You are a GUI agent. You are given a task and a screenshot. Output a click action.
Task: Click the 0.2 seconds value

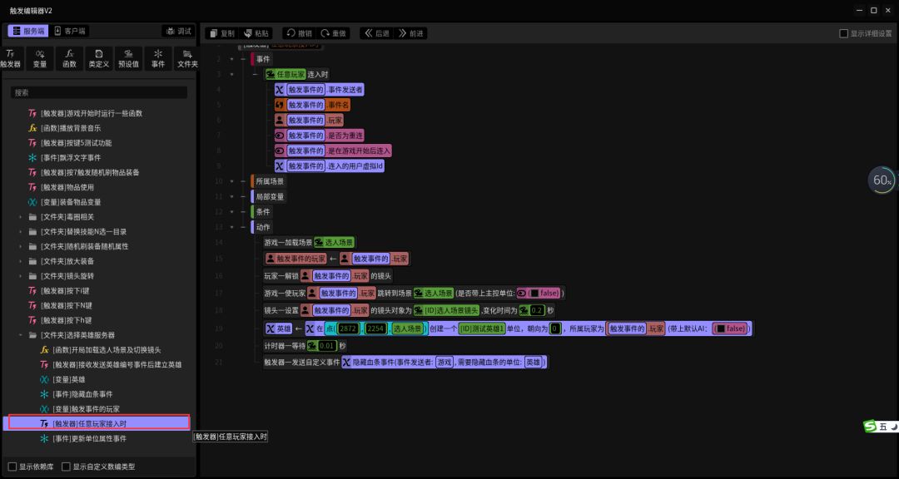pos(537,310)
